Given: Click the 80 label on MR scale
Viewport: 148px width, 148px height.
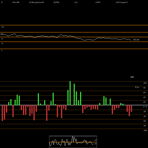Looking at the screenshot, I should pos(144,88).
